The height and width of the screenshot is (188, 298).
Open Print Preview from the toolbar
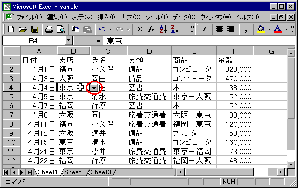61,29
